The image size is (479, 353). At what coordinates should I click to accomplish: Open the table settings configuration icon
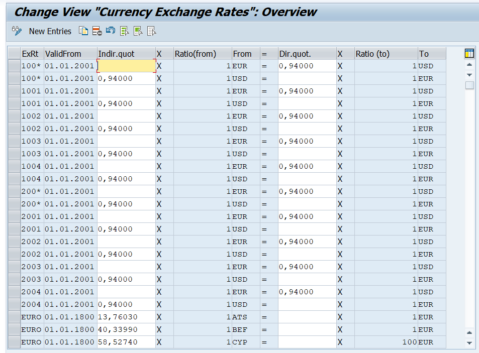[x=469, y=53]
